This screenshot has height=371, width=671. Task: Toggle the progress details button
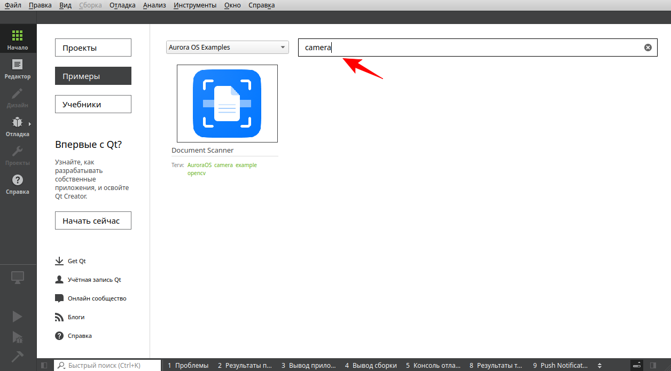tap(636, 366)
